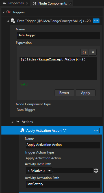Open Apply Activation Action options menu
104x193 pixels.
[x=96, y=130]
